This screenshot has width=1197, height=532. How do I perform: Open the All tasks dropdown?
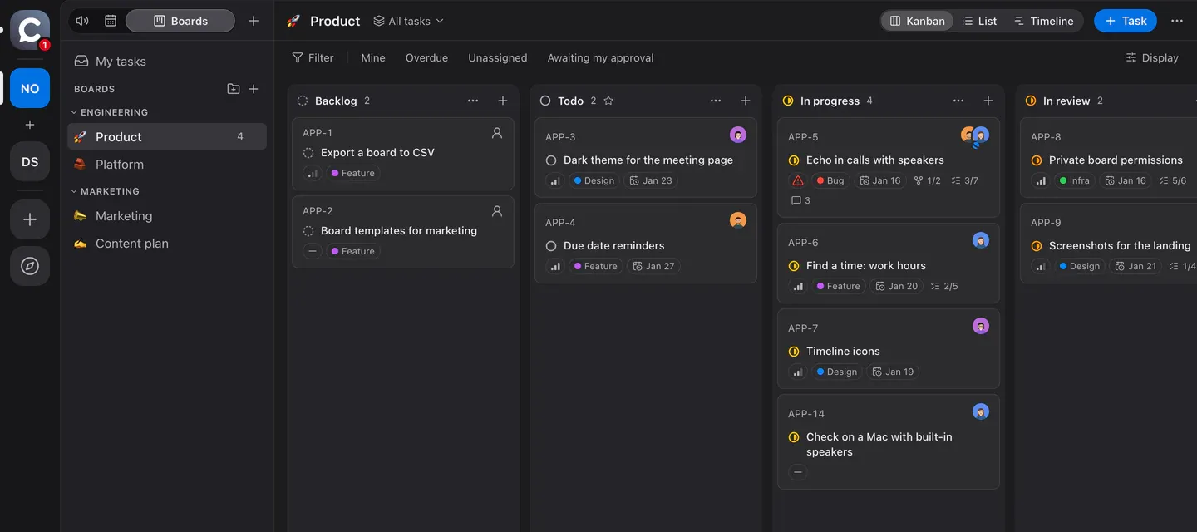[x=408, y=21]
